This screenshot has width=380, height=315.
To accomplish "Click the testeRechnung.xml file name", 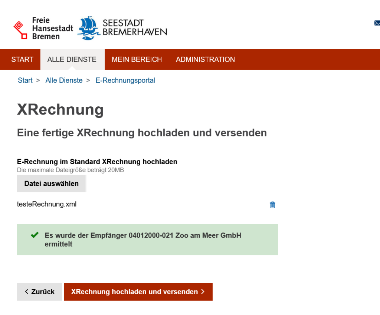I will pyautogui.click(x=46, y=204).
